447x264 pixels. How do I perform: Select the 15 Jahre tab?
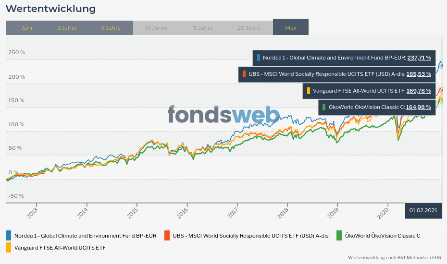[x=202, y=28]
